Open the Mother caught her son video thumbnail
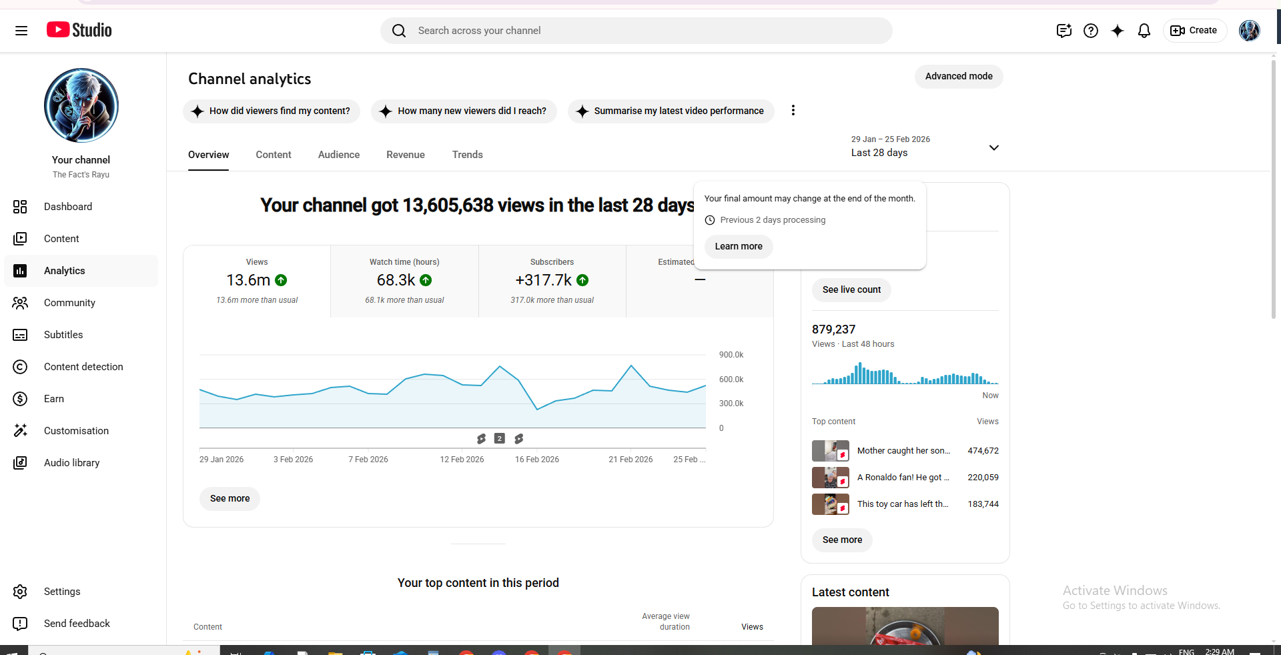Image resolution: width=1281 pixels, height=655 pixels. tap(830, 451)
